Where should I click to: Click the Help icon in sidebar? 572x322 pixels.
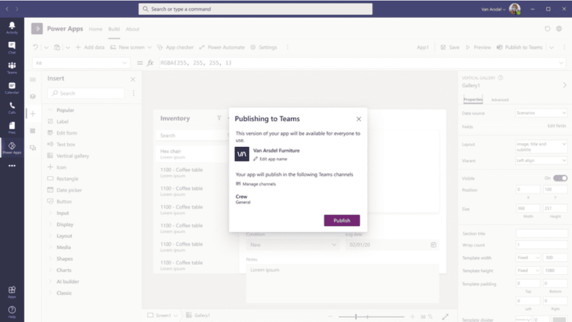(12, 312)
